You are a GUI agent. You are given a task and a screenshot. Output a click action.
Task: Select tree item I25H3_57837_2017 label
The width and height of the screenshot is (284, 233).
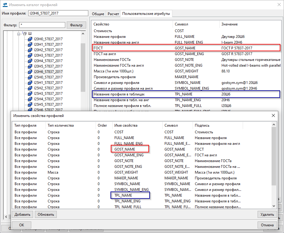coord(48,94)
